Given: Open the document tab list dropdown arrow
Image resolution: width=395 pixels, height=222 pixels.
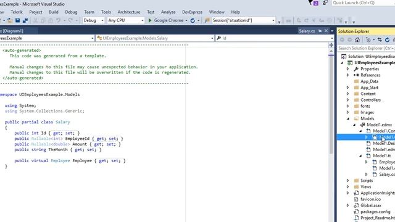Looking at the screenshot, I should point(332,31).
